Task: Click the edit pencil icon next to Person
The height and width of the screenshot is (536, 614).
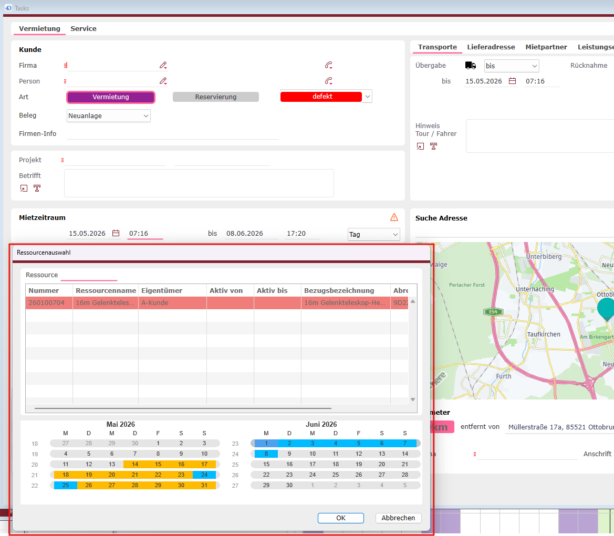Action: [x=163, y=81]
